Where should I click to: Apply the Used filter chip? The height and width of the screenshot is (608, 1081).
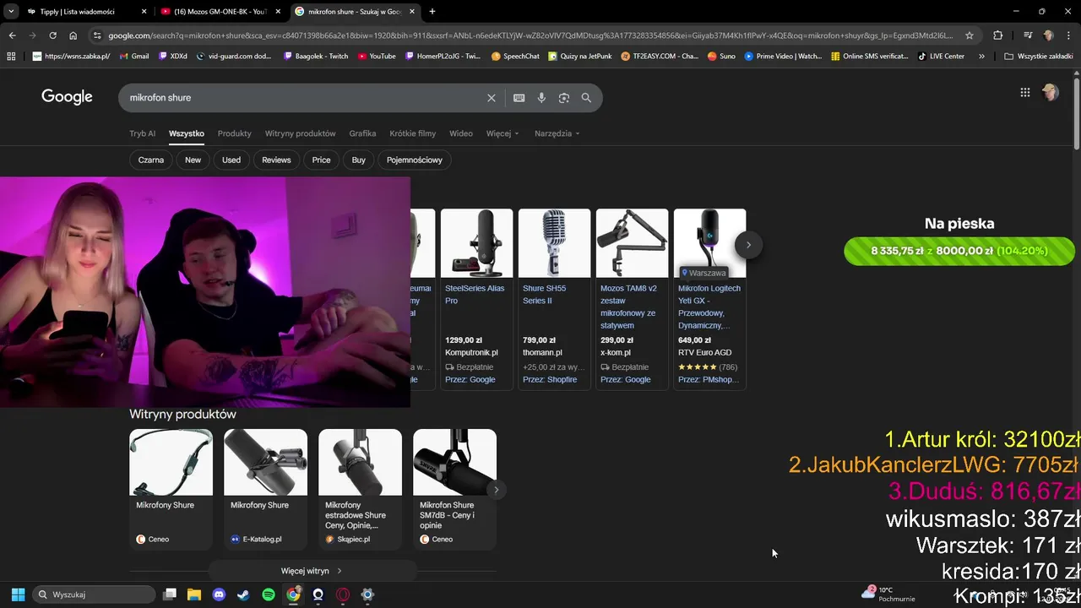click(x=231, y=160)
